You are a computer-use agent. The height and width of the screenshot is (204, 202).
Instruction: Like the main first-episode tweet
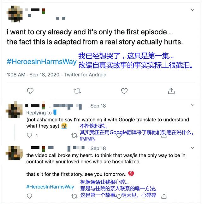[x=124, y=91]
